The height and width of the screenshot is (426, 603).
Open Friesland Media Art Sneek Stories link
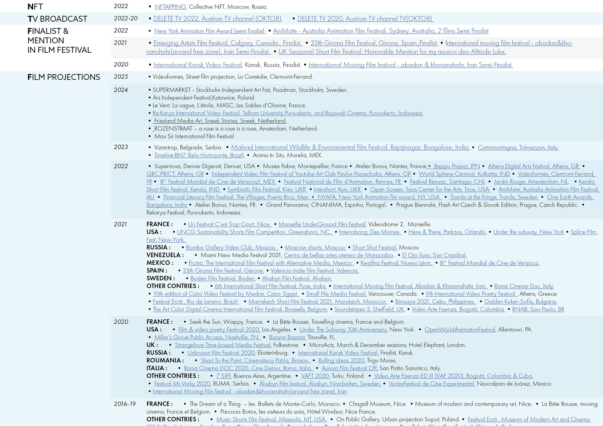[220, 121]
